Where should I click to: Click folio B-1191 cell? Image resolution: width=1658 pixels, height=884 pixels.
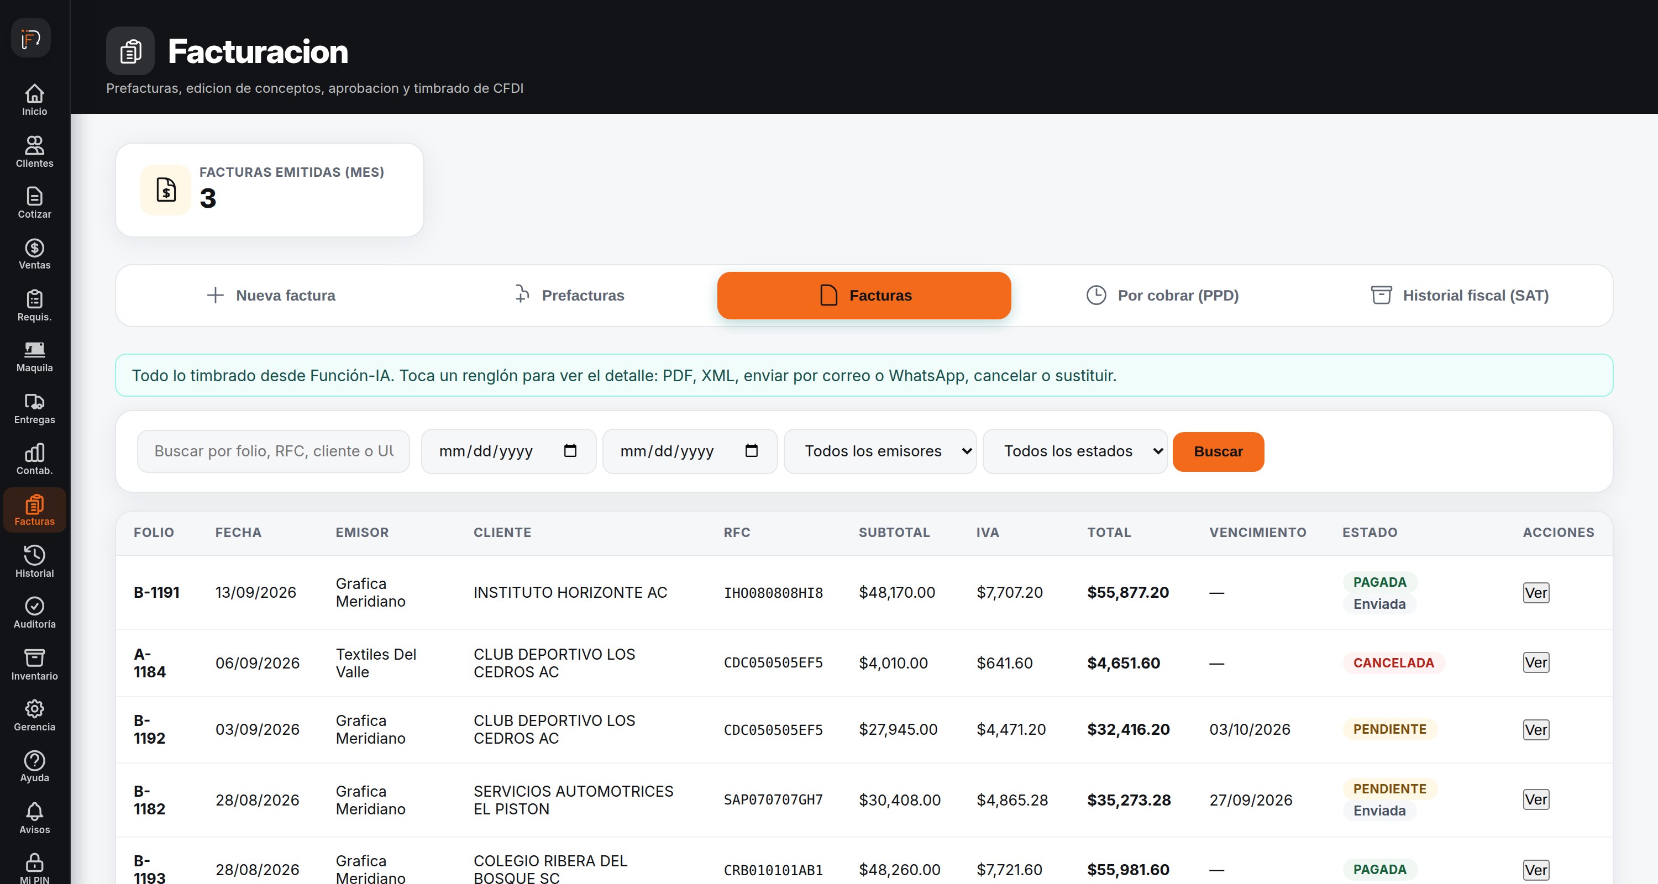coord(156,592)
